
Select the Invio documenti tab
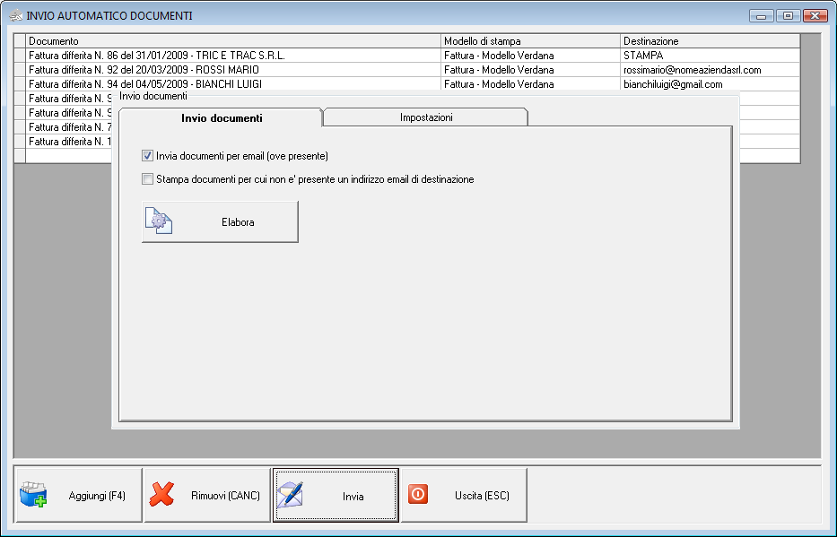click(221, 117)
